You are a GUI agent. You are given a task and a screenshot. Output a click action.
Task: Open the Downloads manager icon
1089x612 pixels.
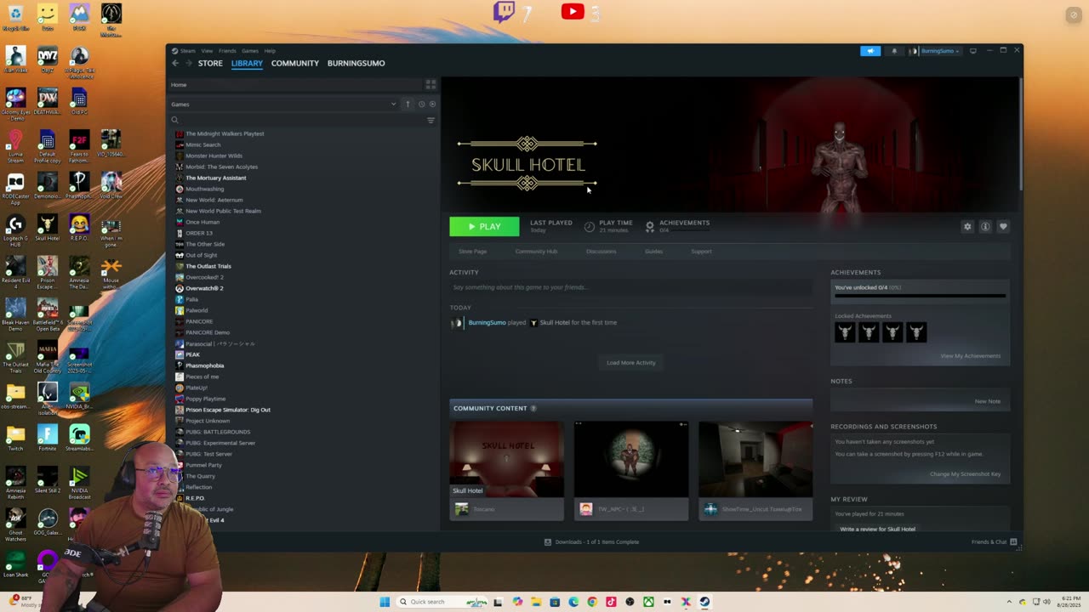tap(548, 542)
